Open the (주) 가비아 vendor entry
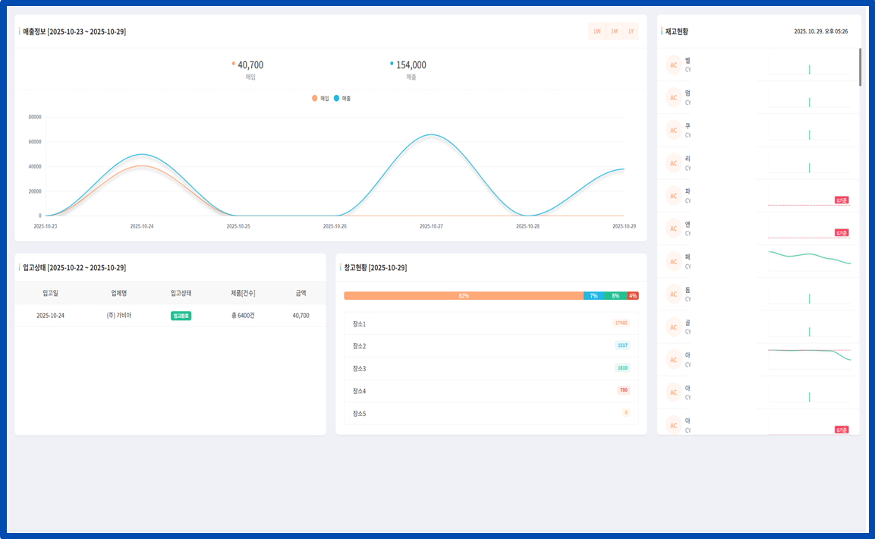The image size is (875, 539). pyautogui.click(x=118, y=315)
